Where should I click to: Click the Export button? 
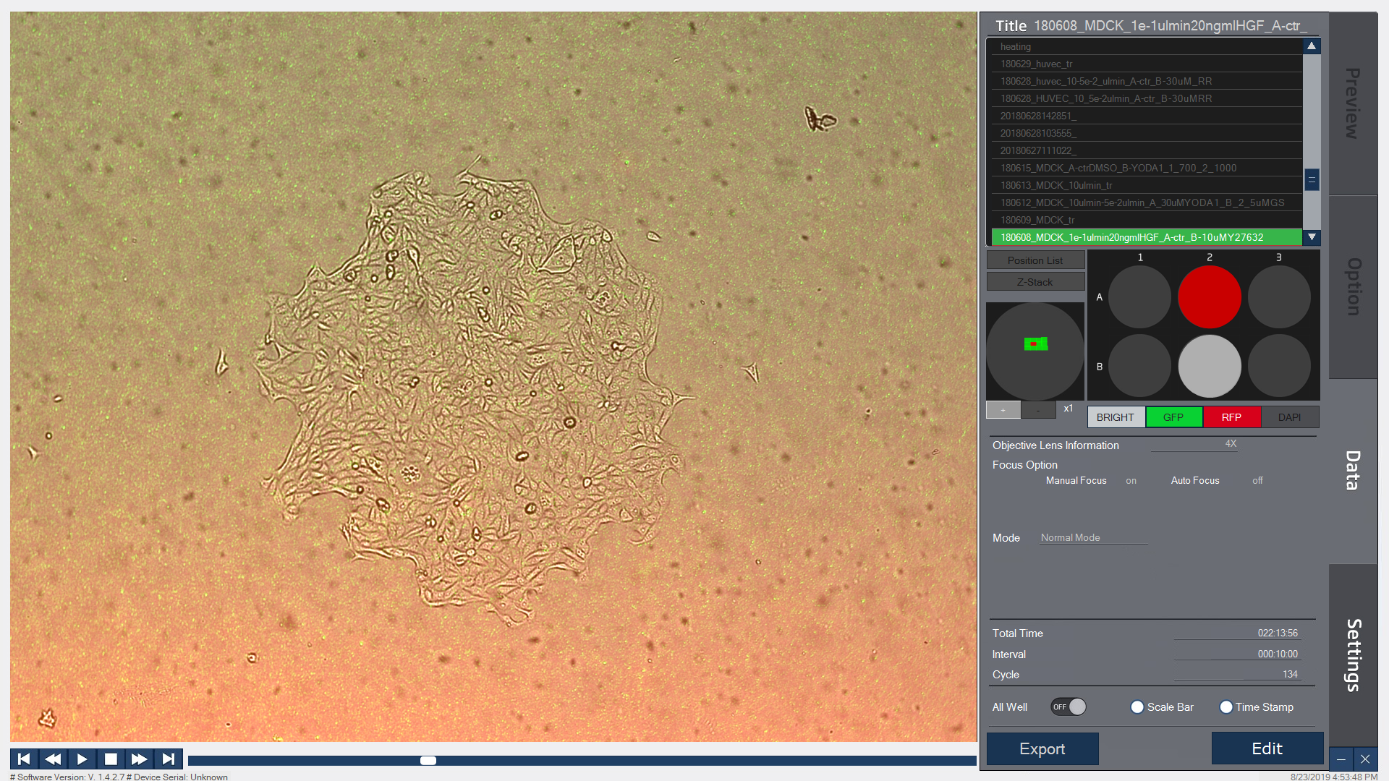(1042, 748)
